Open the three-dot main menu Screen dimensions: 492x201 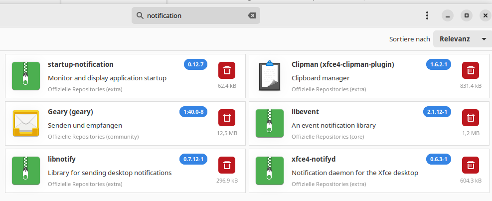click(427, 15)
